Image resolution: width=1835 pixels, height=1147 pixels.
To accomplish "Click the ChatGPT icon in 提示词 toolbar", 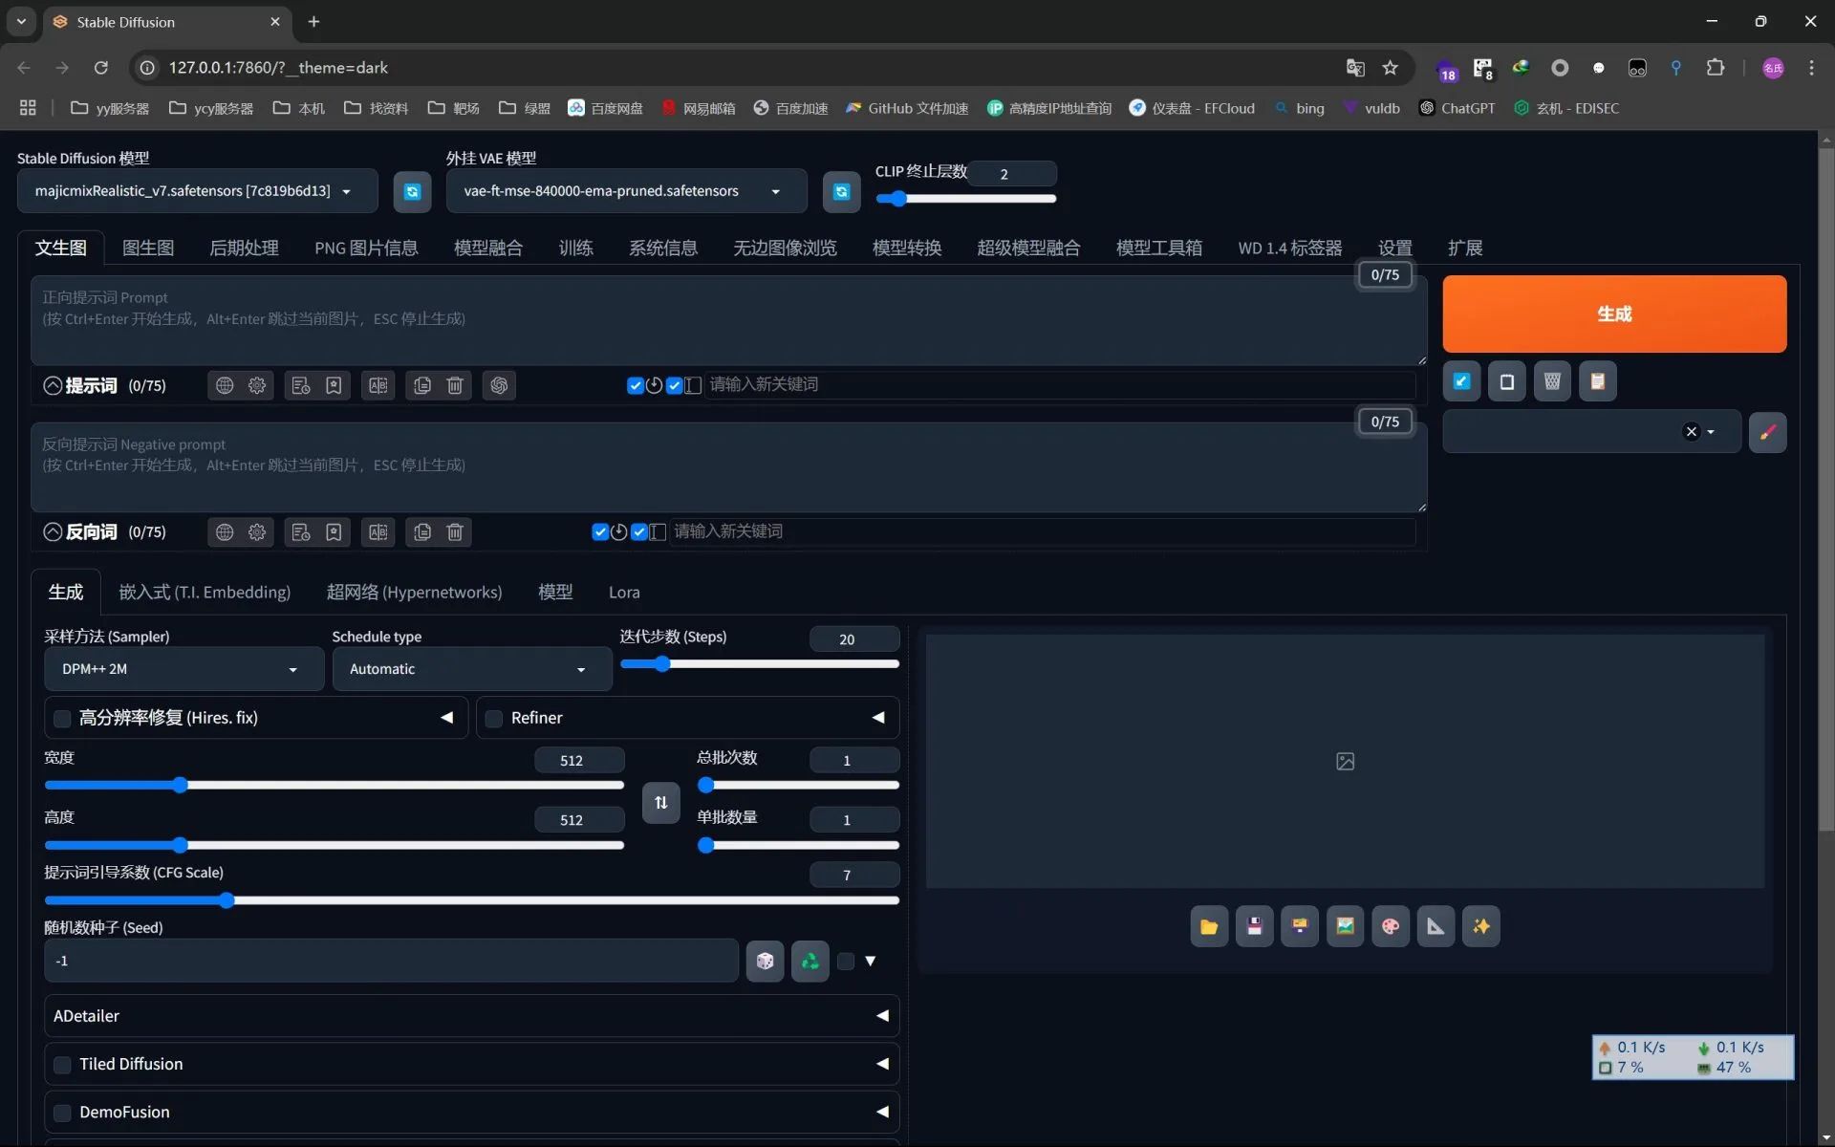I will coord(499,385).
